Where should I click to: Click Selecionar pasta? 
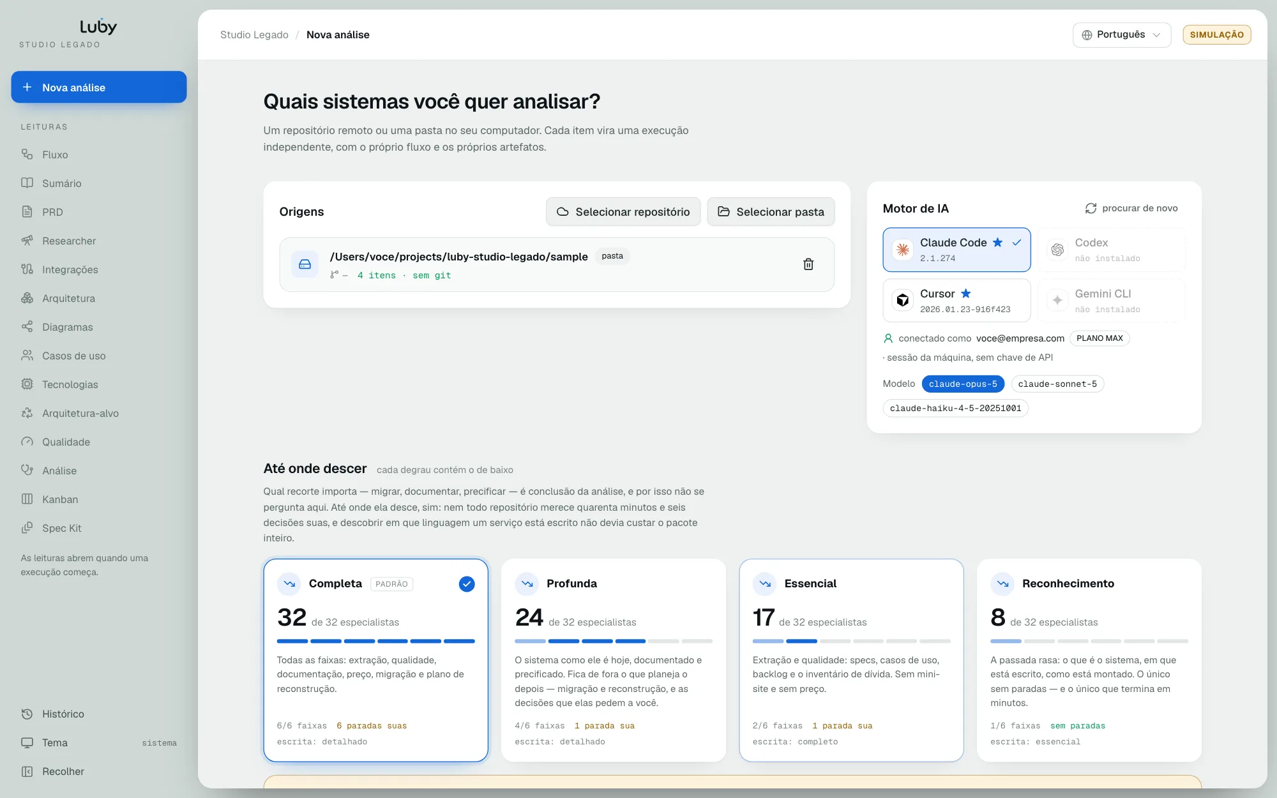click(771, 211)
